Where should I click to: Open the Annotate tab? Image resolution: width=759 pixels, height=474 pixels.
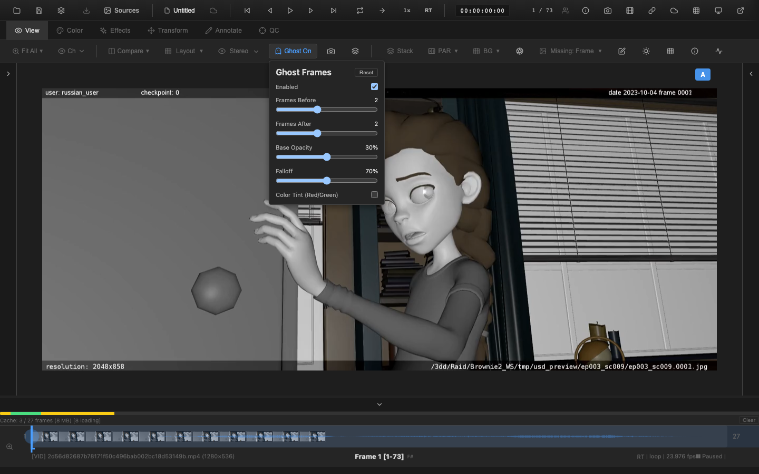point(223,30)
